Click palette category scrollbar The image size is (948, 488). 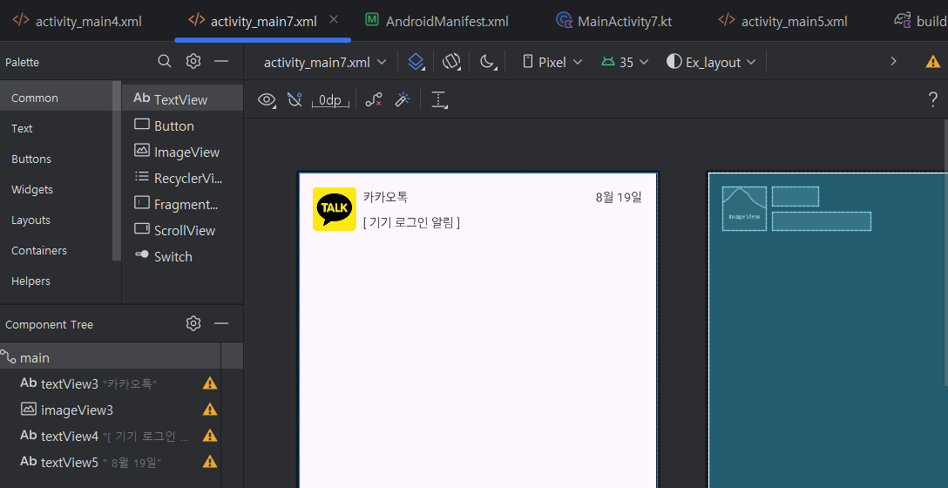coord(117,171)
